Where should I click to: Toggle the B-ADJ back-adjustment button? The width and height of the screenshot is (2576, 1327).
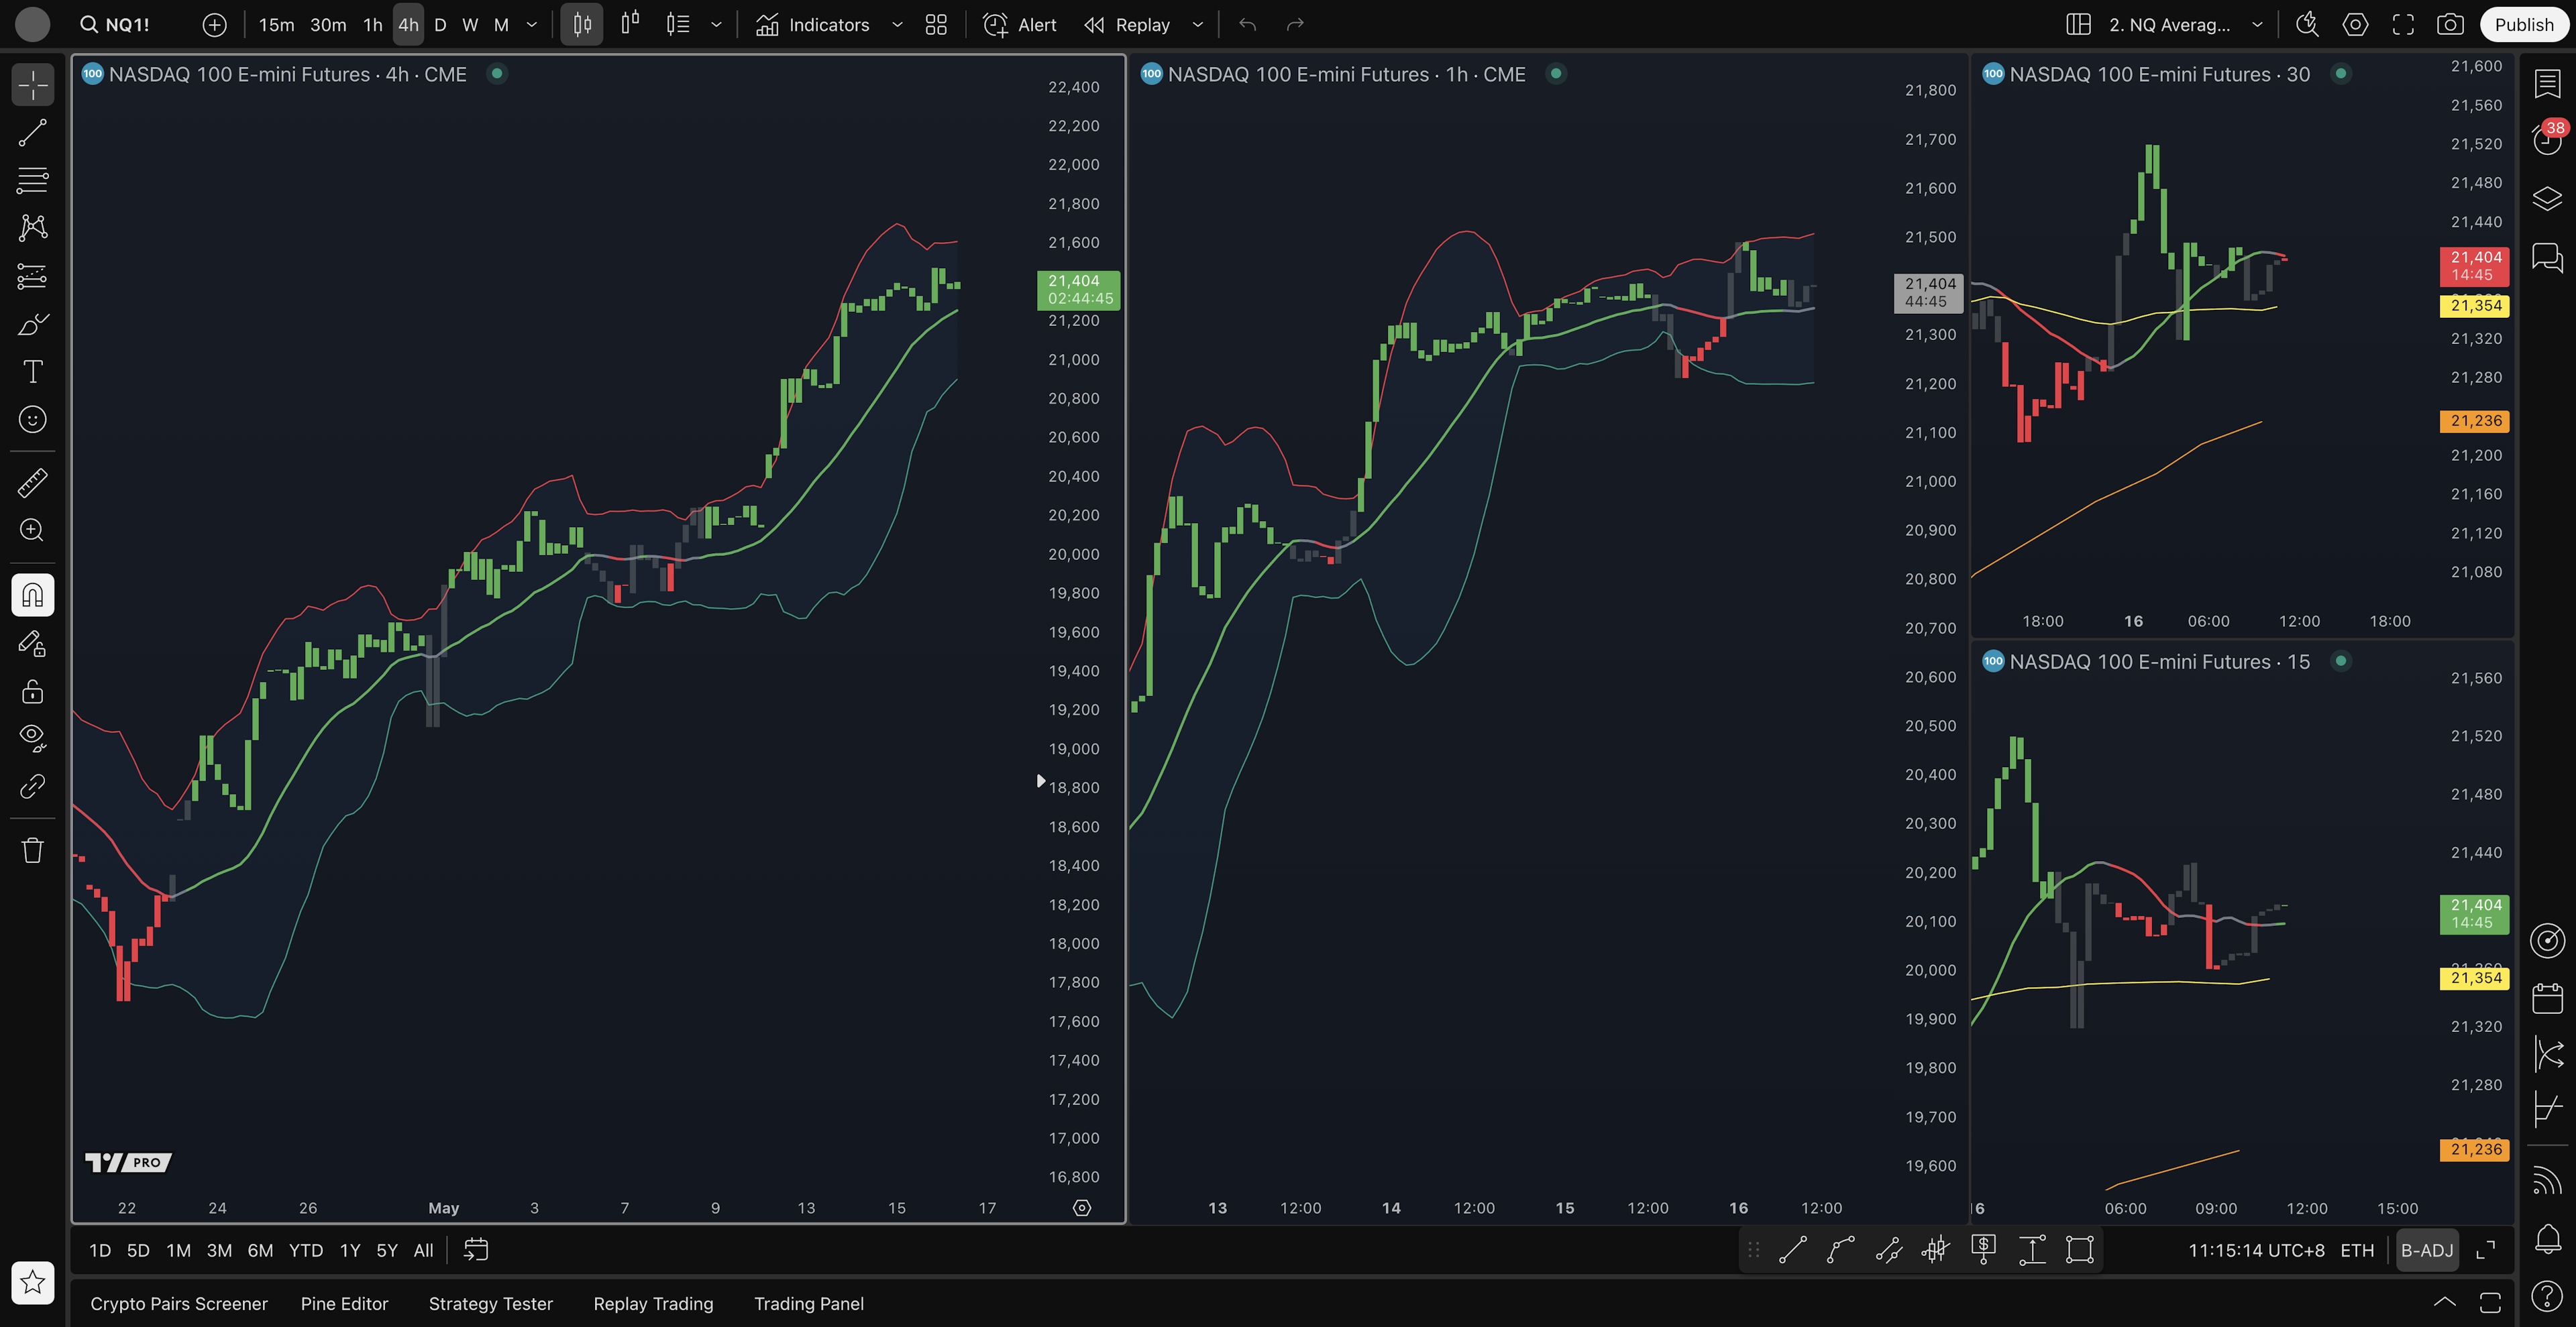(x=2426, y=1250)
